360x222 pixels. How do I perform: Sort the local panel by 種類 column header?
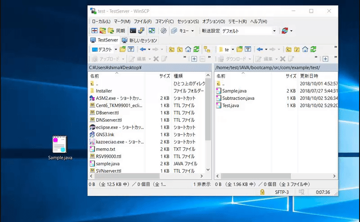[x=189, y=76]
